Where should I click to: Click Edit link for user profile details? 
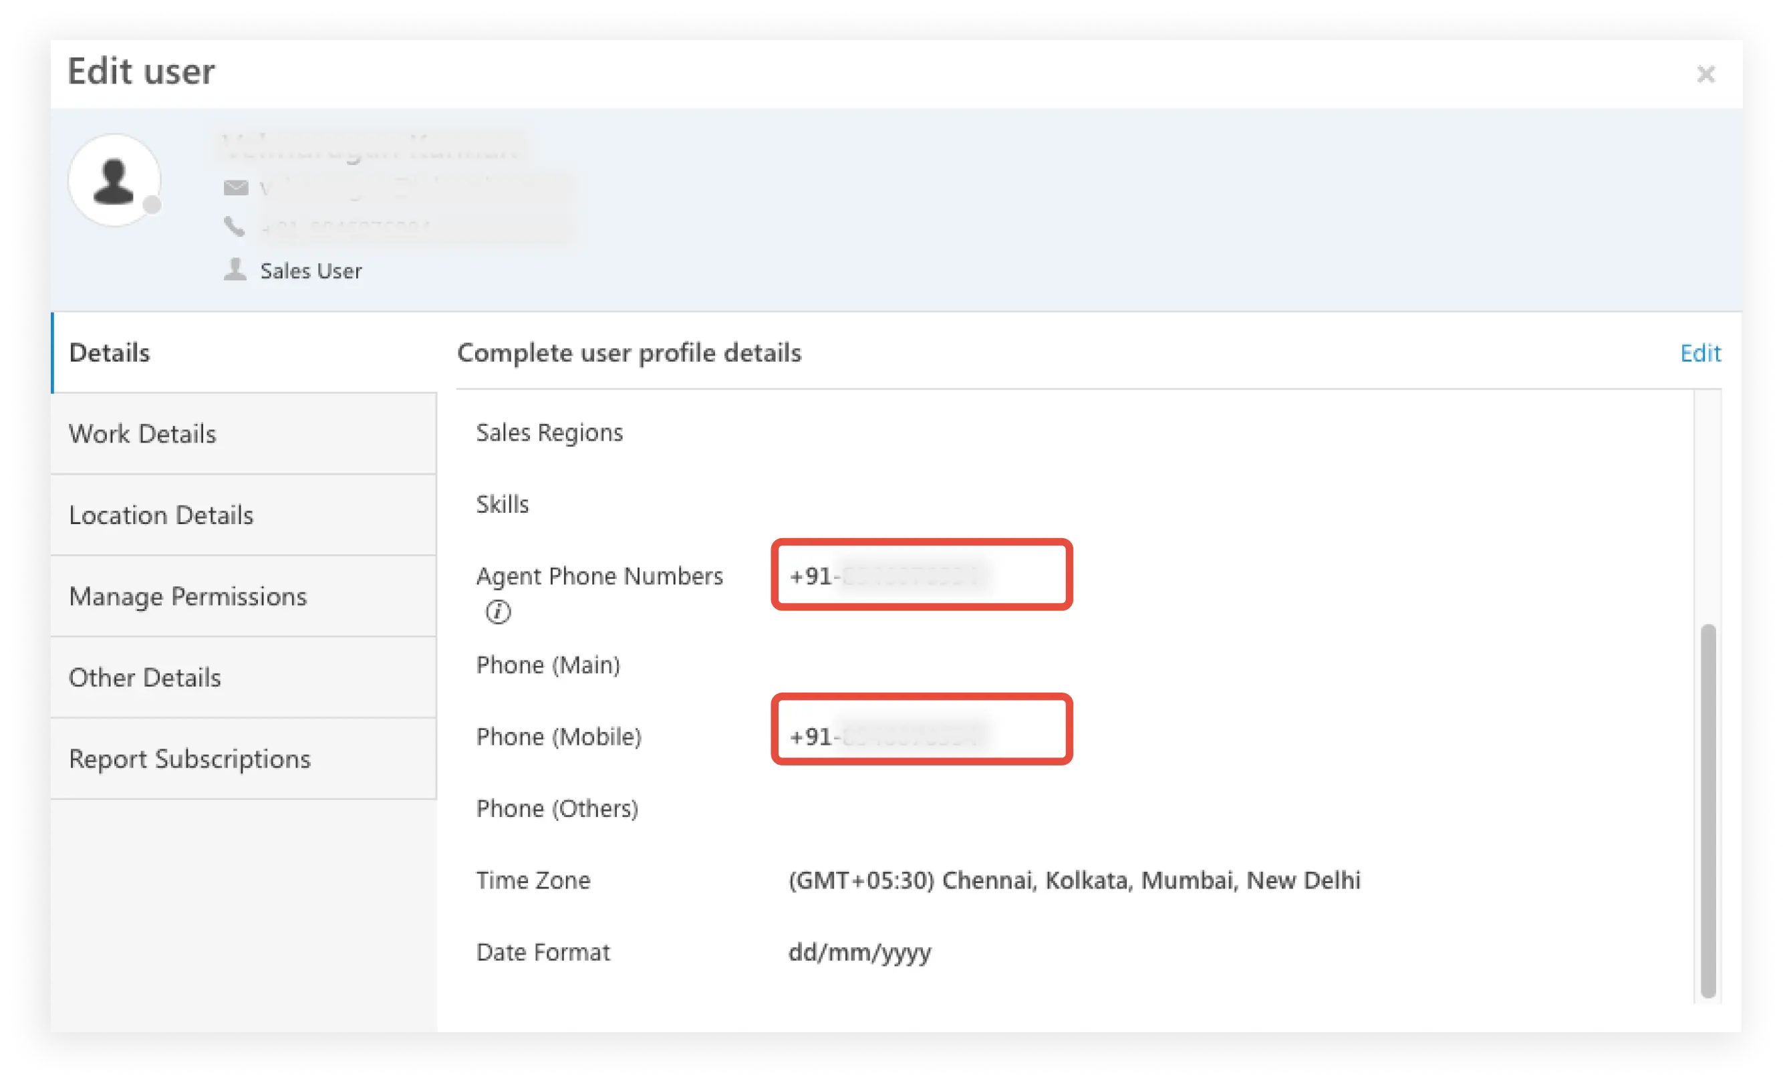pos(1701,353)
